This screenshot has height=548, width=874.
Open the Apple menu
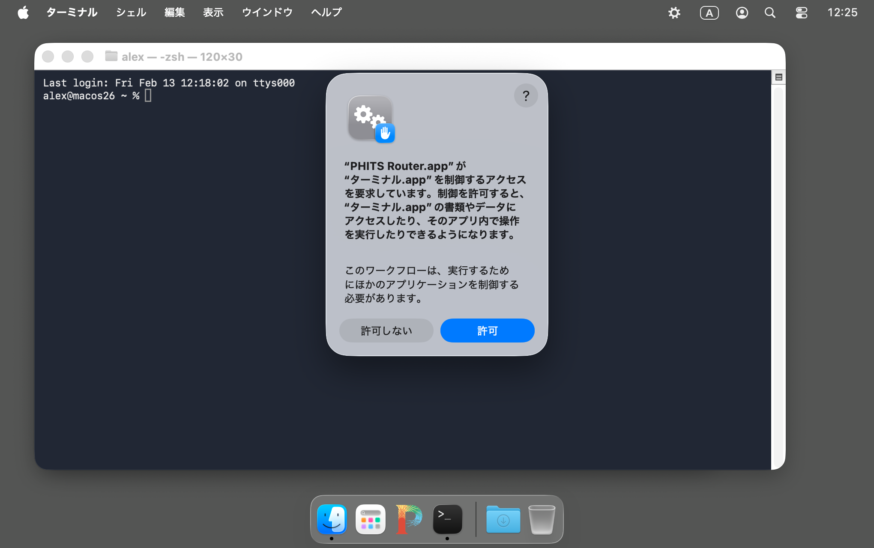pyautogui.click(x=23, y=12)
